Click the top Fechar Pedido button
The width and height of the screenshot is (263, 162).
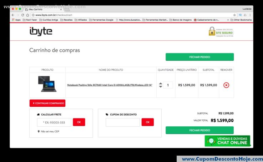[x=199, y=57]
